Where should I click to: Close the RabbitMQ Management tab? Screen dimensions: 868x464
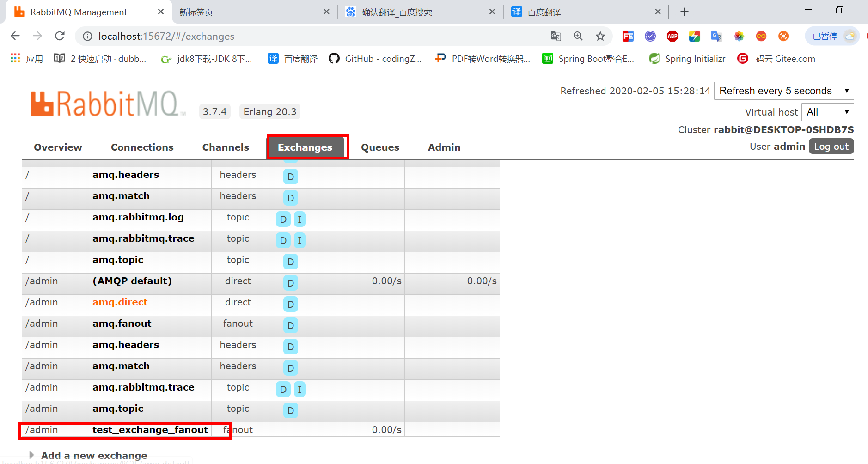pos(161,12)
